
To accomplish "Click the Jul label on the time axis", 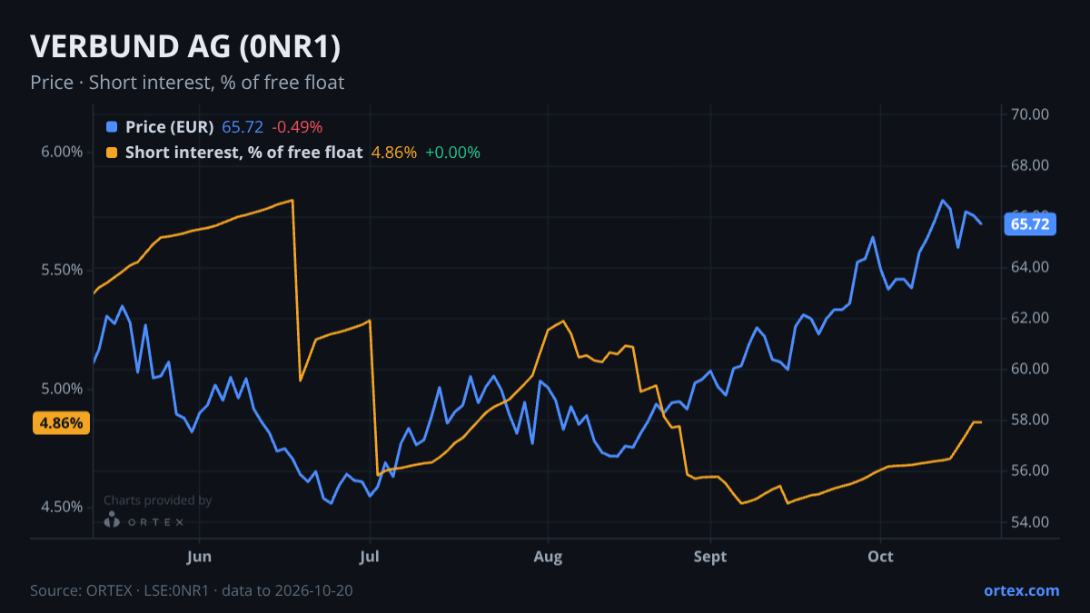I will coord(369,556).
